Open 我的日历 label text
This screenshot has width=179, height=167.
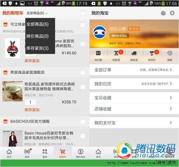(x=103, y=84)
